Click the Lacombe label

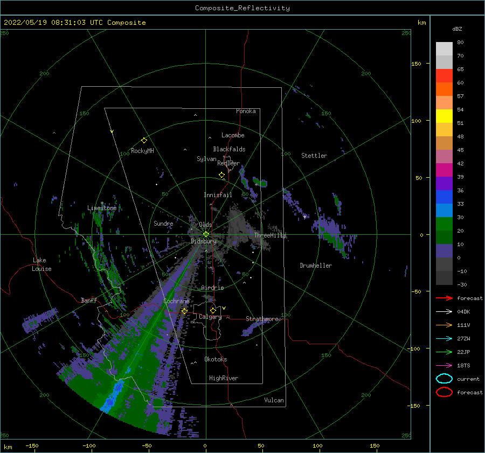click(x=233, y=135)
